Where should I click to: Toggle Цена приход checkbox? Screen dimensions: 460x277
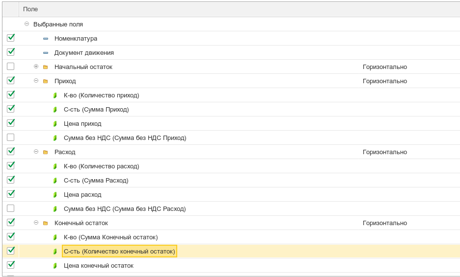click(11, 123)
